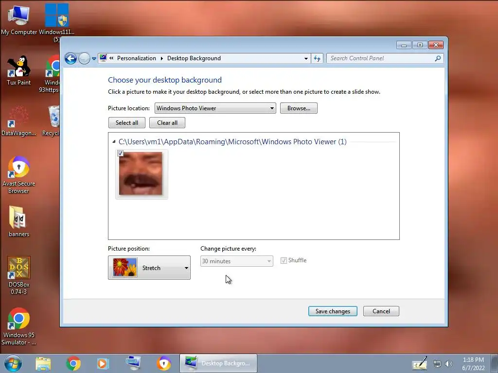Select DataWagon desktop shortcut
Image resolution: width=498 pixels, height=373 pixels.
tap(19, 121)
